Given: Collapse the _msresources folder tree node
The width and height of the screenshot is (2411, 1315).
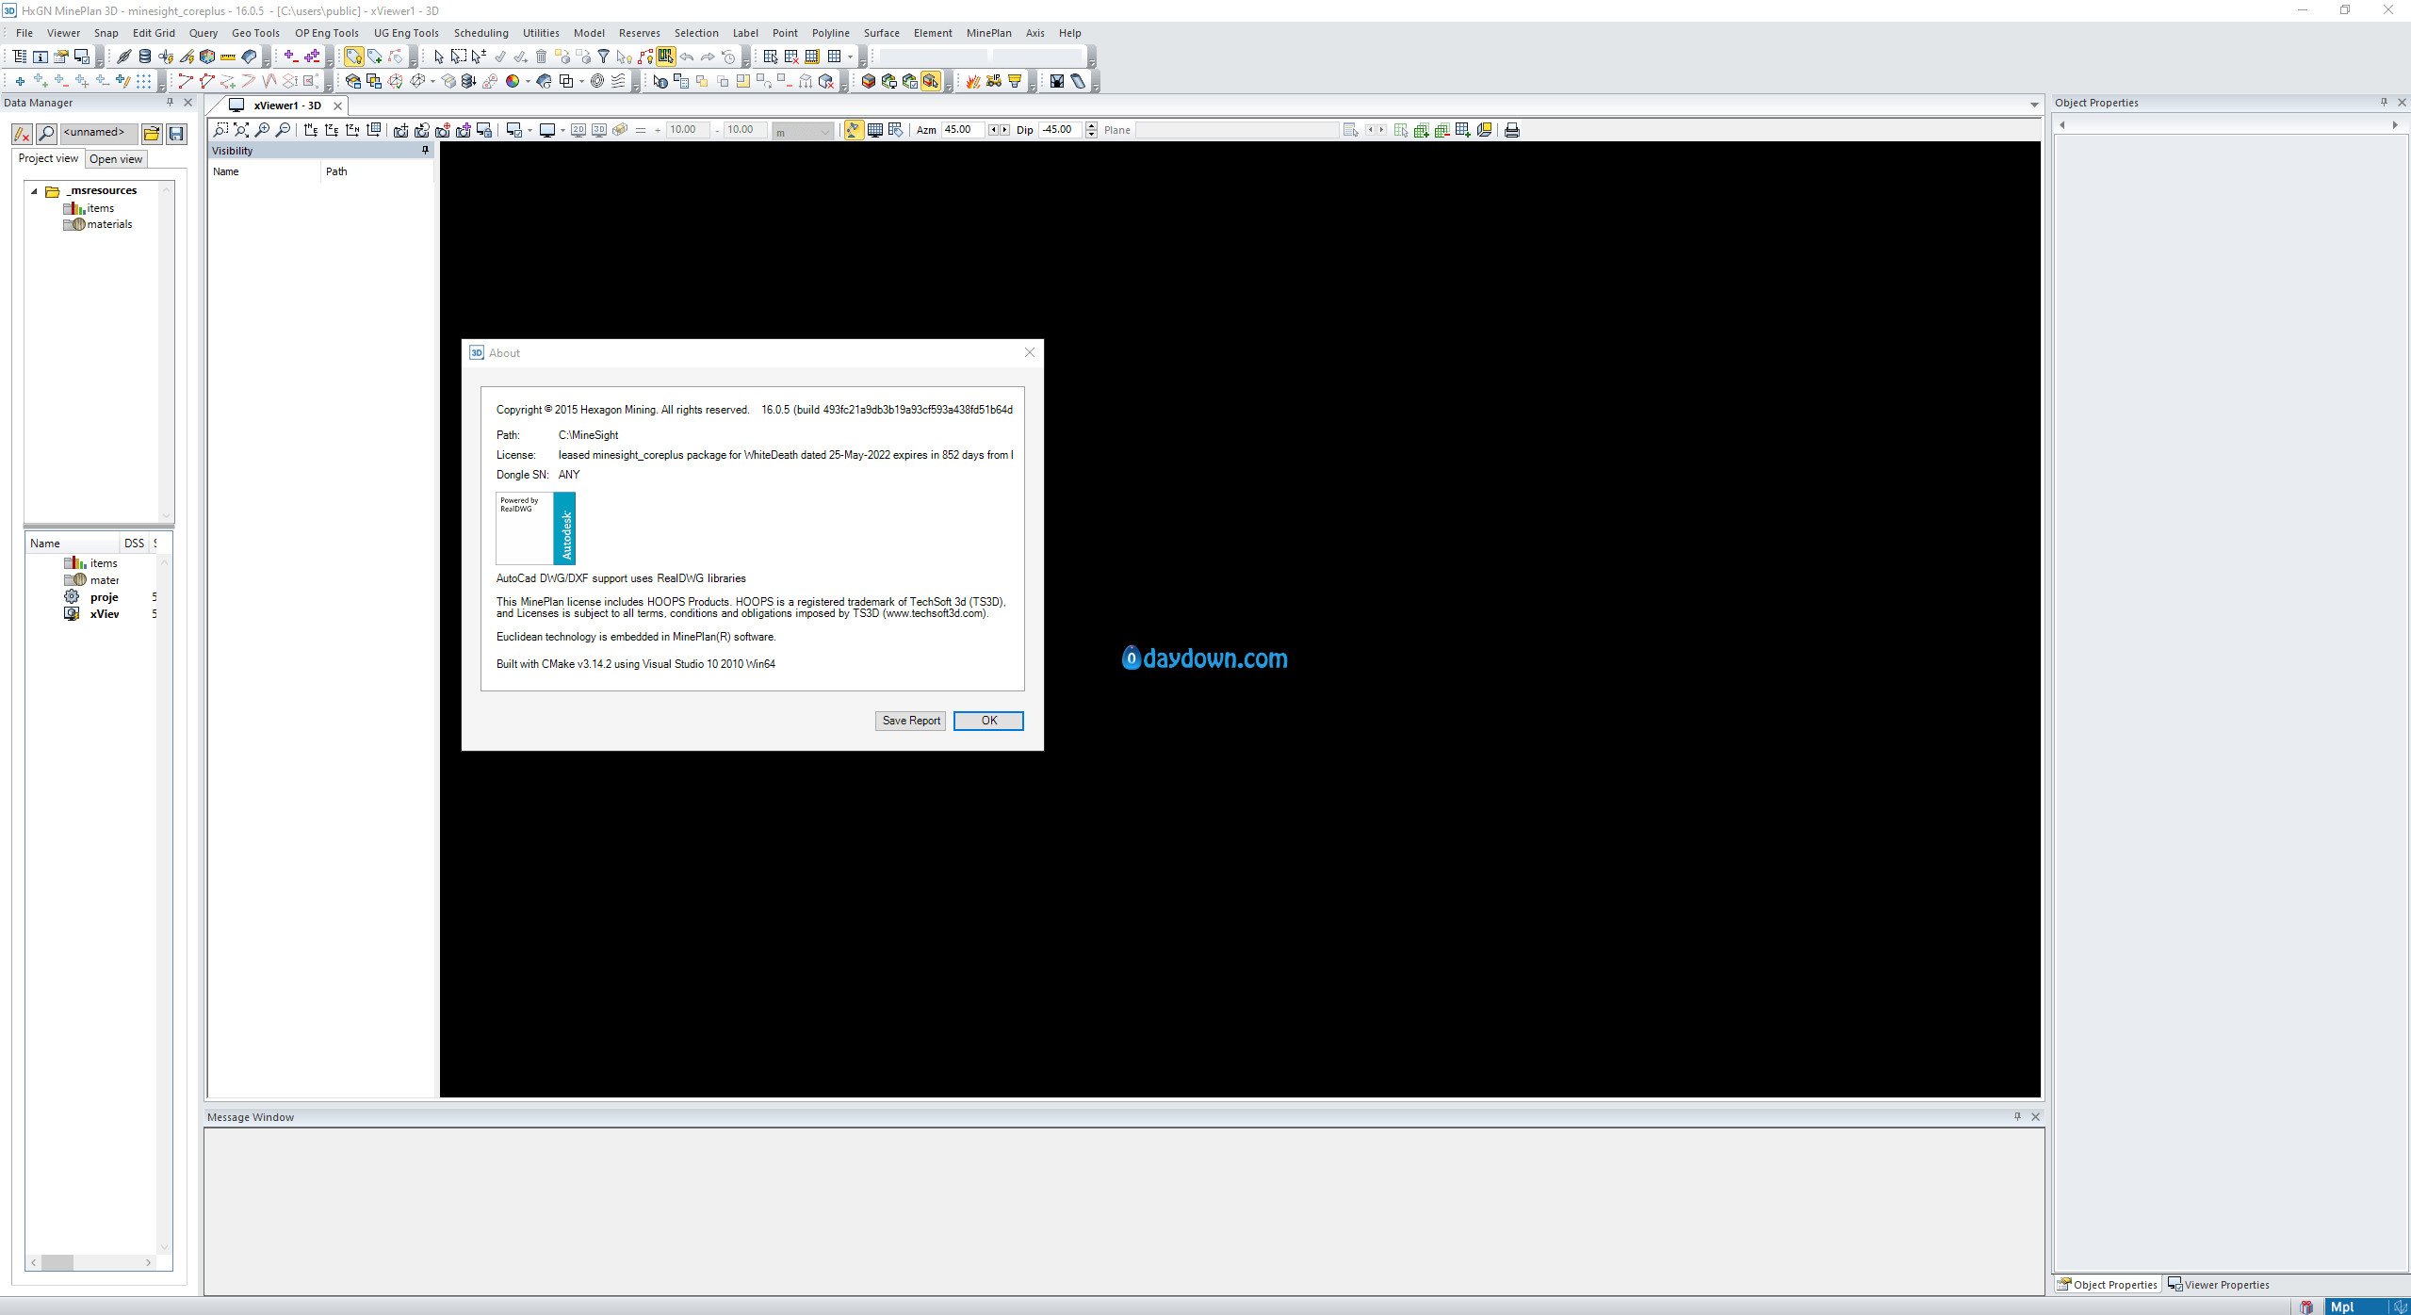Looking at the screenshot, I should pyautogui.click(x=35, y=191).
